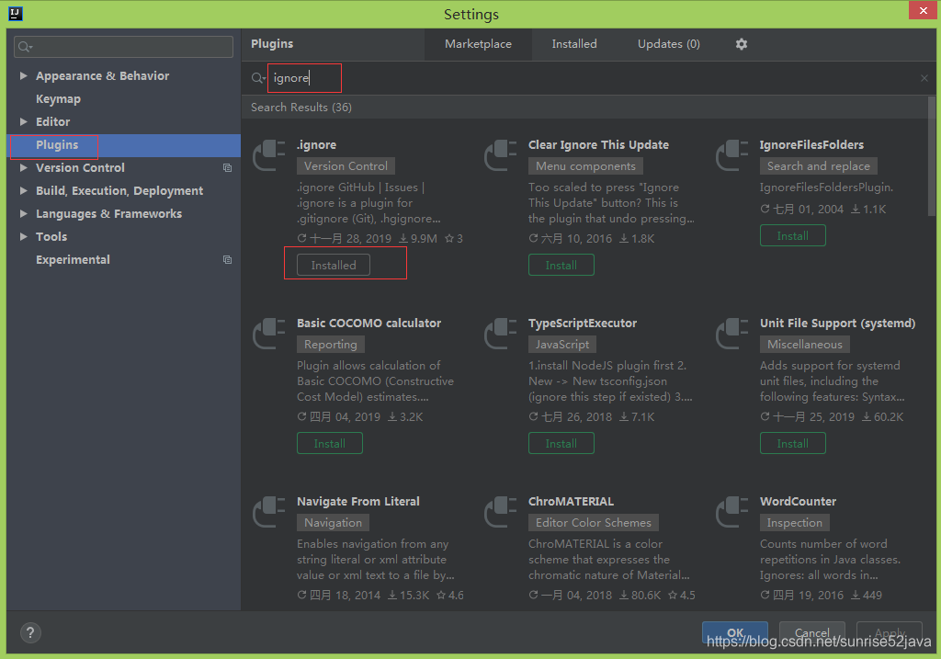This screenshot has height=659, width=941.
Task: Expand the Editor settings section
Action: 23,121
